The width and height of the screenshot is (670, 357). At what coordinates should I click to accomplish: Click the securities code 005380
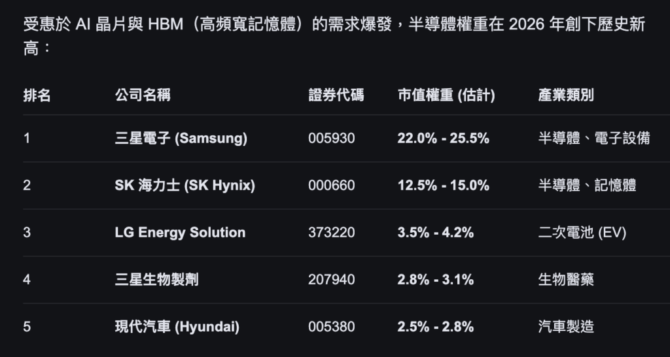click(x=332, y=327)
